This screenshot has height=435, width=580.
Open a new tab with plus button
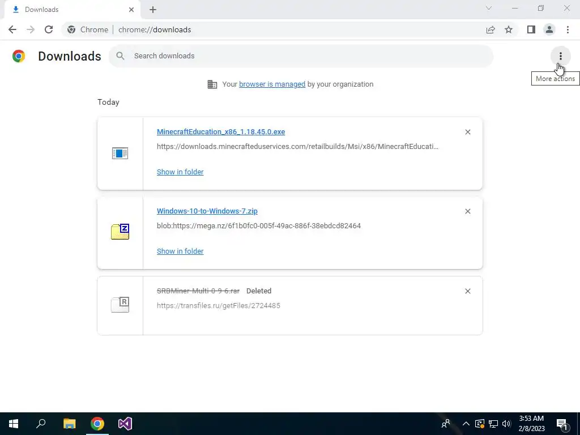click(153, 10)
